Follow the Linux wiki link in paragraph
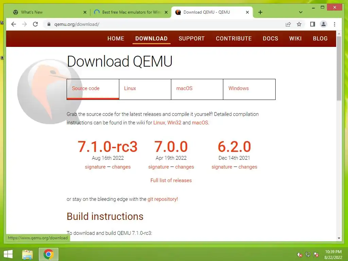Image resolution: width=348 pixels, height=261 pixels. point(159,122)
